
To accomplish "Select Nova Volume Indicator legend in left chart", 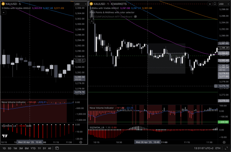I will (13, 102).
